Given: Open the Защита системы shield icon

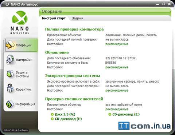Looking at the screenshot, I should [10, 74].
